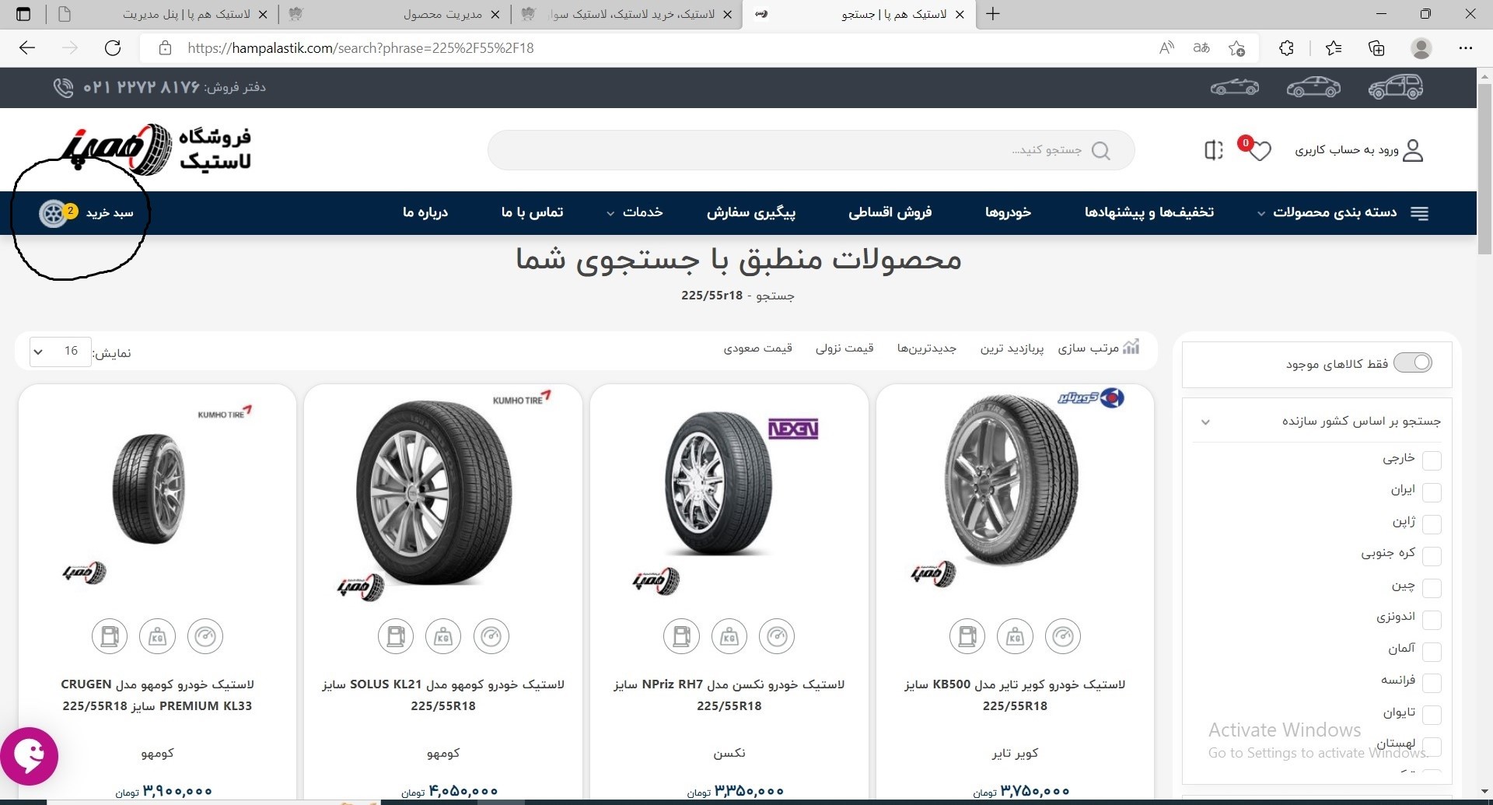
Task: Open the chat support bubble
Action: 30,755
